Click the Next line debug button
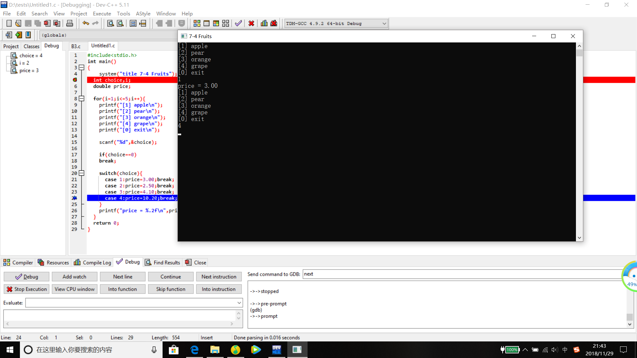The image size is (637, 358). tap(123, 276)
